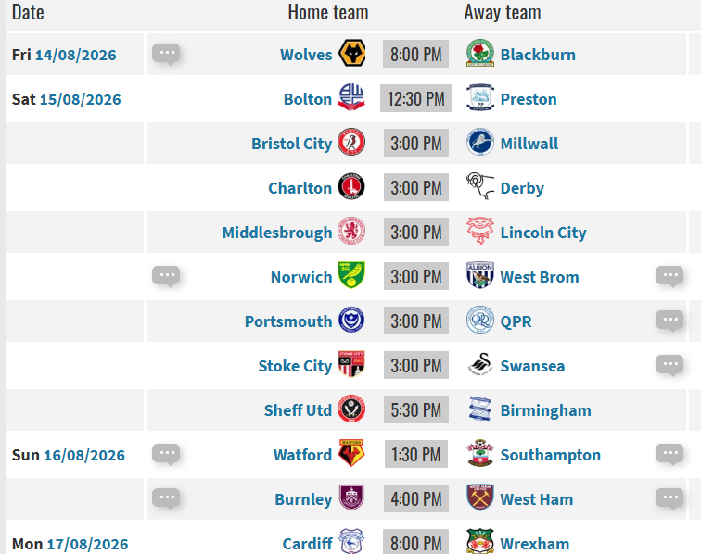Click the Home team column header
The height and width of the screenshot is (554, 701).
pos(328,12)
